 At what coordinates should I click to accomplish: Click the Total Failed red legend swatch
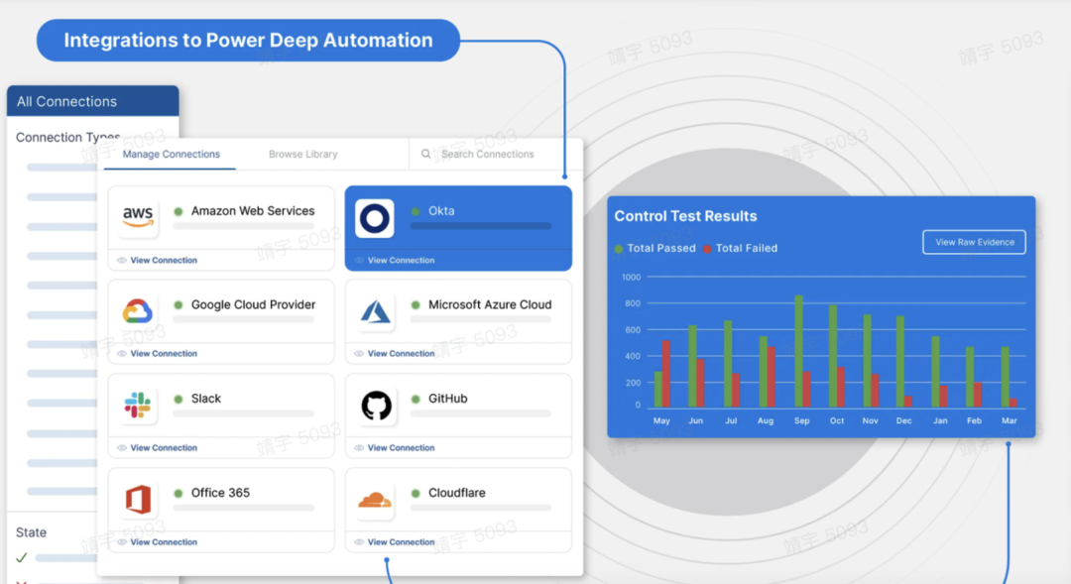(708, 249)
